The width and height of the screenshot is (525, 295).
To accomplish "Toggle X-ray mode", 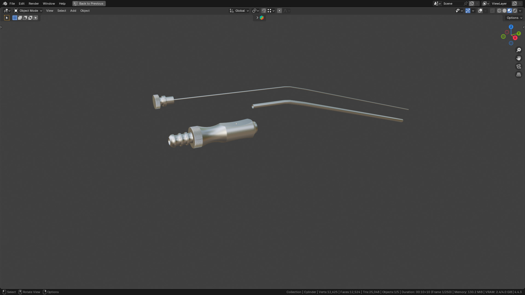I will [x=492, y=11].
